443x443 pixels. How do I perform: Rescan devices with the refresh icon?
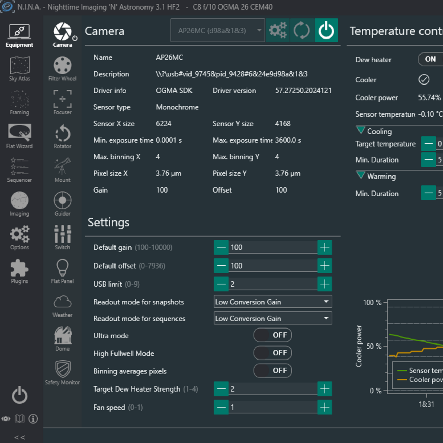[x=302, y=30]
